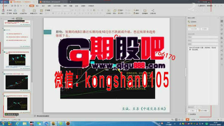Click the Paste icon in ribbon
This screenshot has width=224, height=126.
(3, 10)
